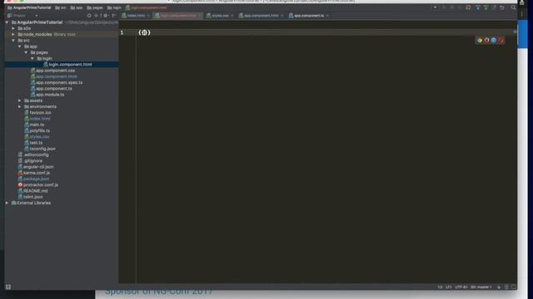Select karma.conf.js in project tree
The image size is (533, 299).
(33, 173)
